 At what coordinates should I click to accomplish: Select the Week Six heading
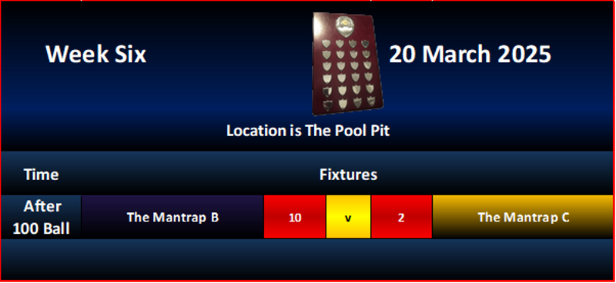[x=95, y=54]
